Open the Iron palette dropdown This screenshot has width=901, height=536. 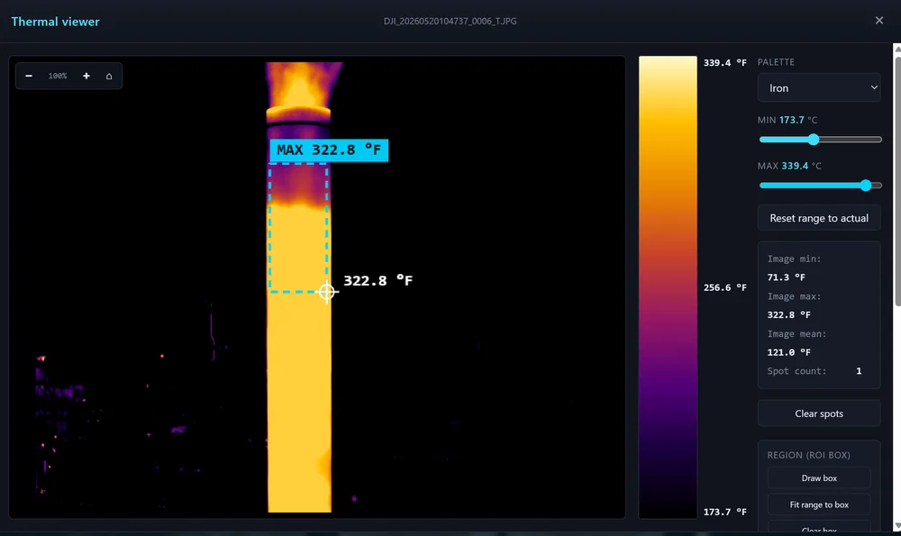click(819, 88)
